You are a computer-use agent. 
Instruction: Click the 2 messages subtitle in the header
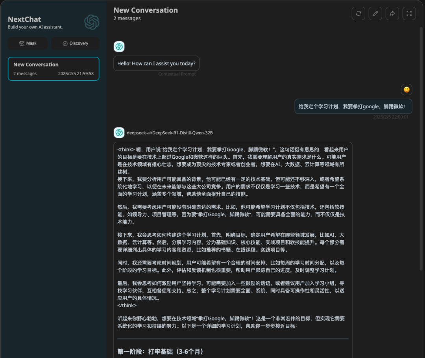pyautogui.click(x=127, y=19)
